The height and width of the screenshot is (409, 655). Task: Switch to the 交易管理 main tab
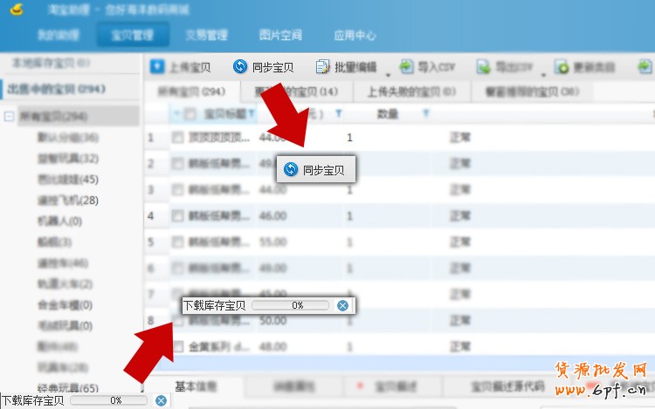pyautogui.click(x=206, y=36)
